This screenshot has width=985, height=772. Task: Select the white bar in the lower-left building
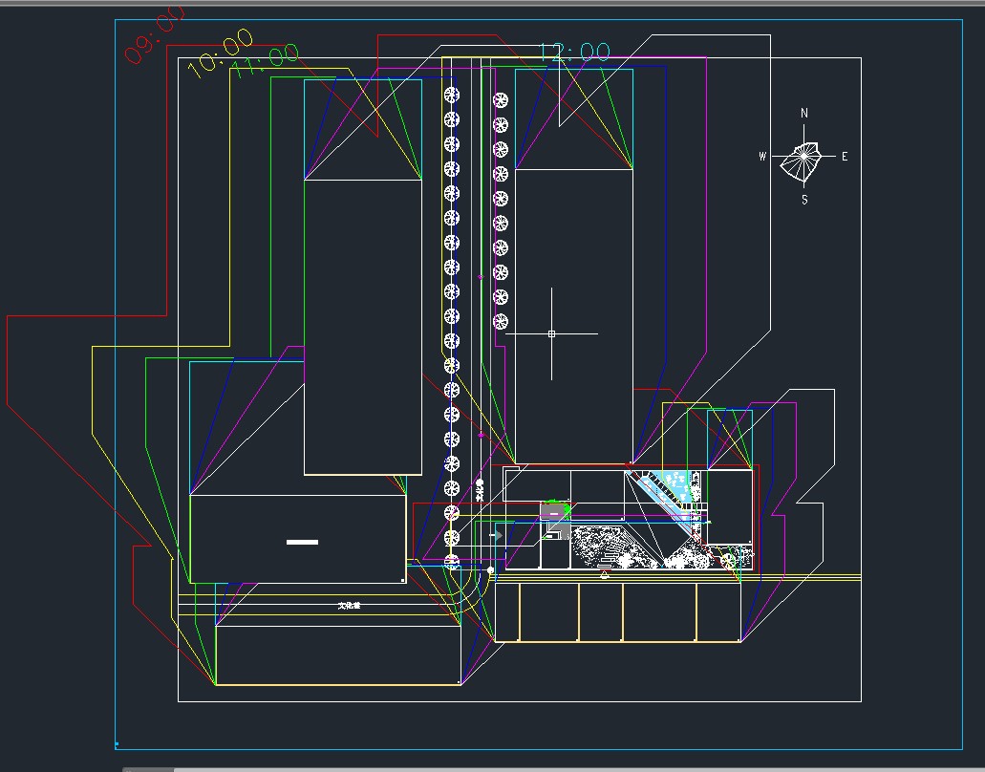[x=302, y=542]
